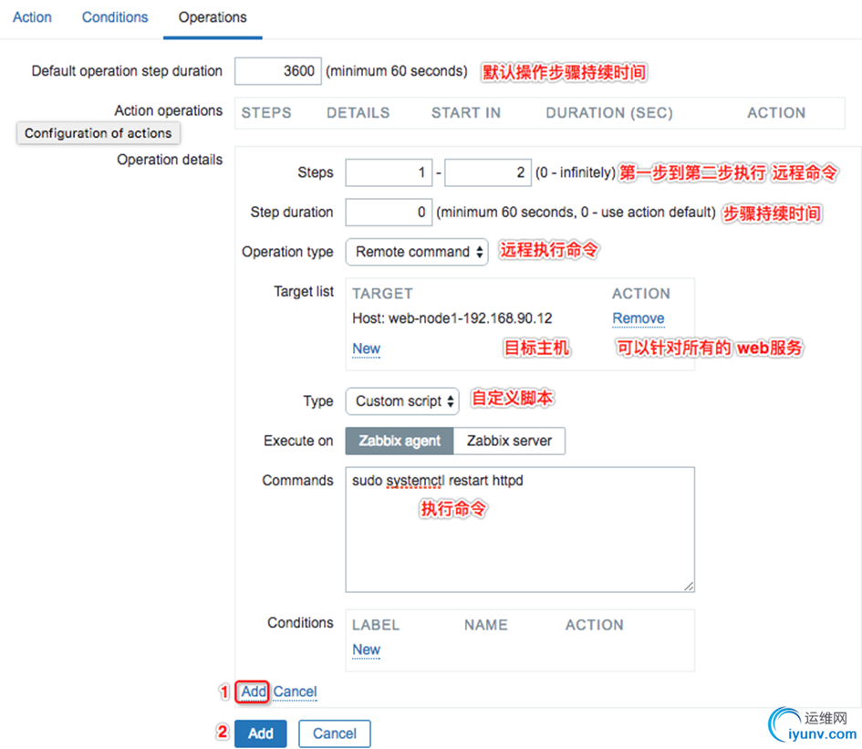Open the Operation type dropdown
Screen dimensions: 862x749
(x=417, y=252)
